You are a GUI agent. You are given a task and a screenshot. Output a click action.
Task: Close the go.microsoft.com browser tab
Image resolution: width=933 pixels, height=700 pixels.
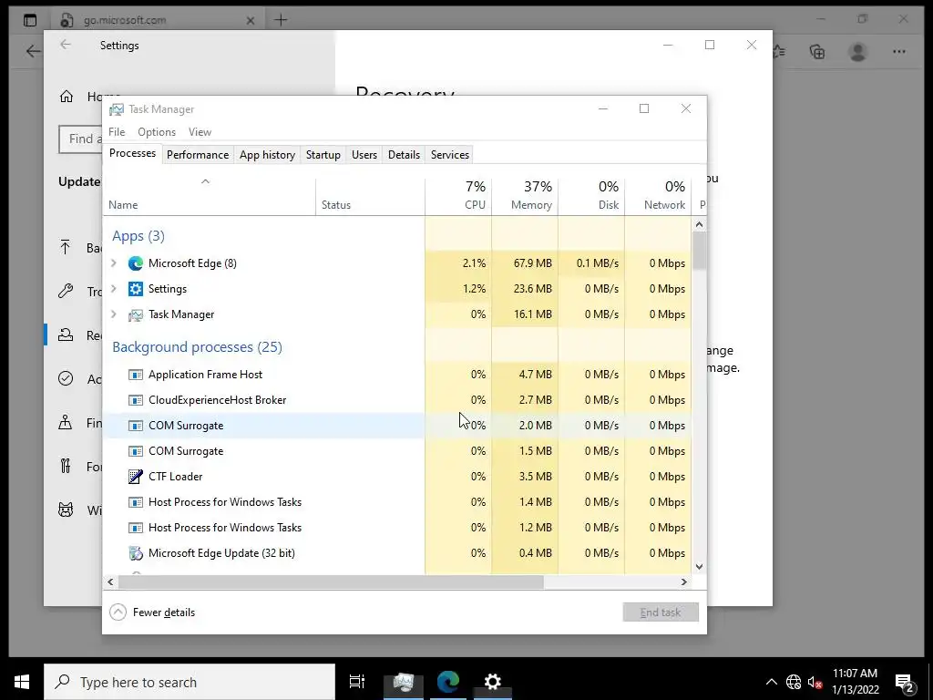point(251,20)
